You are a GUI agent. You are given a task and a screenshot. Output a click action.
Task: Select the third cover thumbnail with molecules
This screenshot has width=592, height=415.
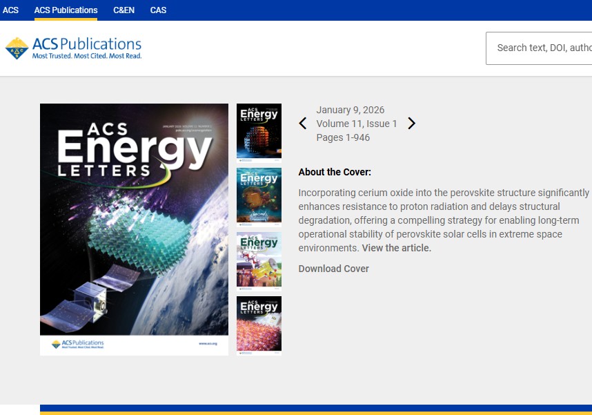pos(259,262)
